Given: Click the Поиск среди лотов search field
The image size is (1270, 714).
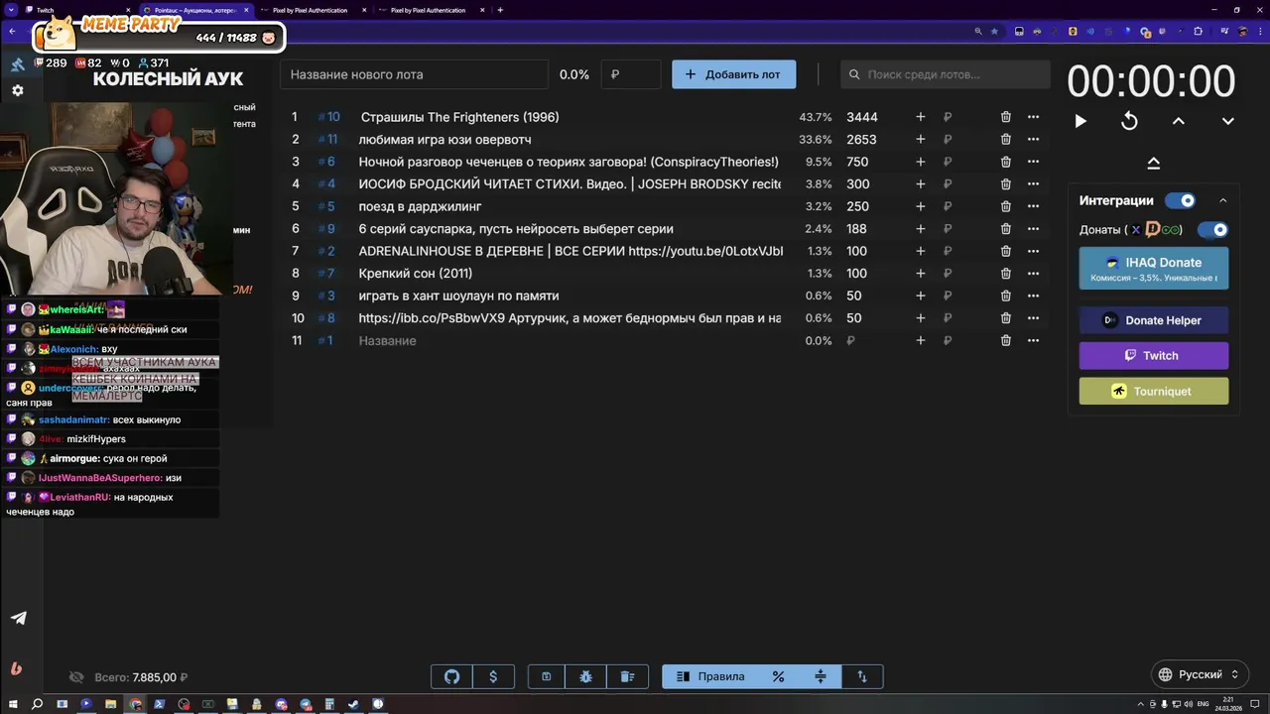Looking at the screenshot, I should tap(945, 74).
